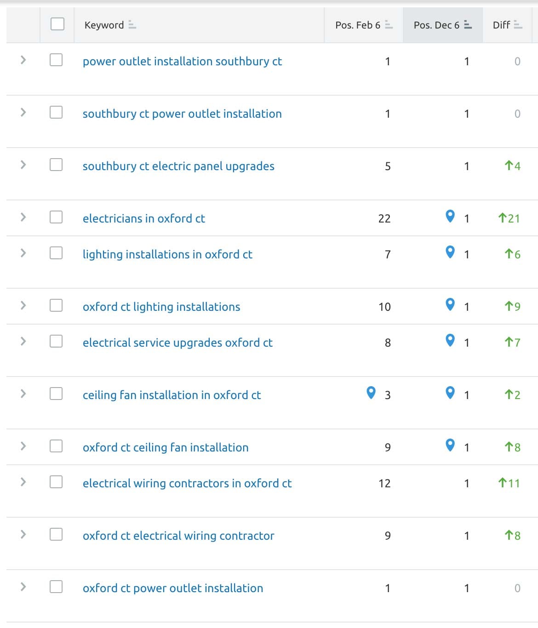This screenshot has height=628, width=538.
Task: Toggle the select-all checkbox in header
Action: tap(57, 24)
